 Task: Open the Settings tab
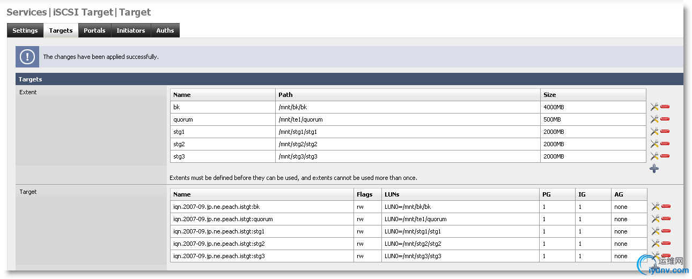pos(25,31)
